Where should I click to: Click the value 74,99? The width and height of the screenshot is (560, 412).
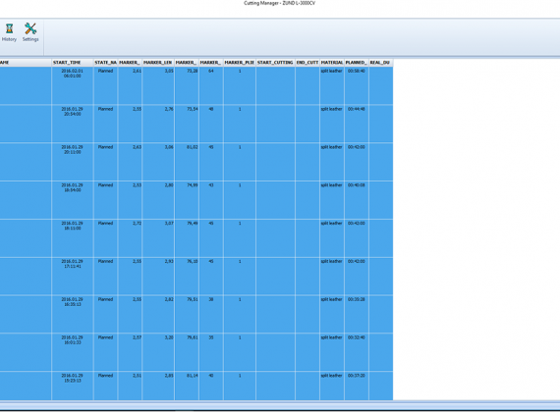[x=193, y=185]
